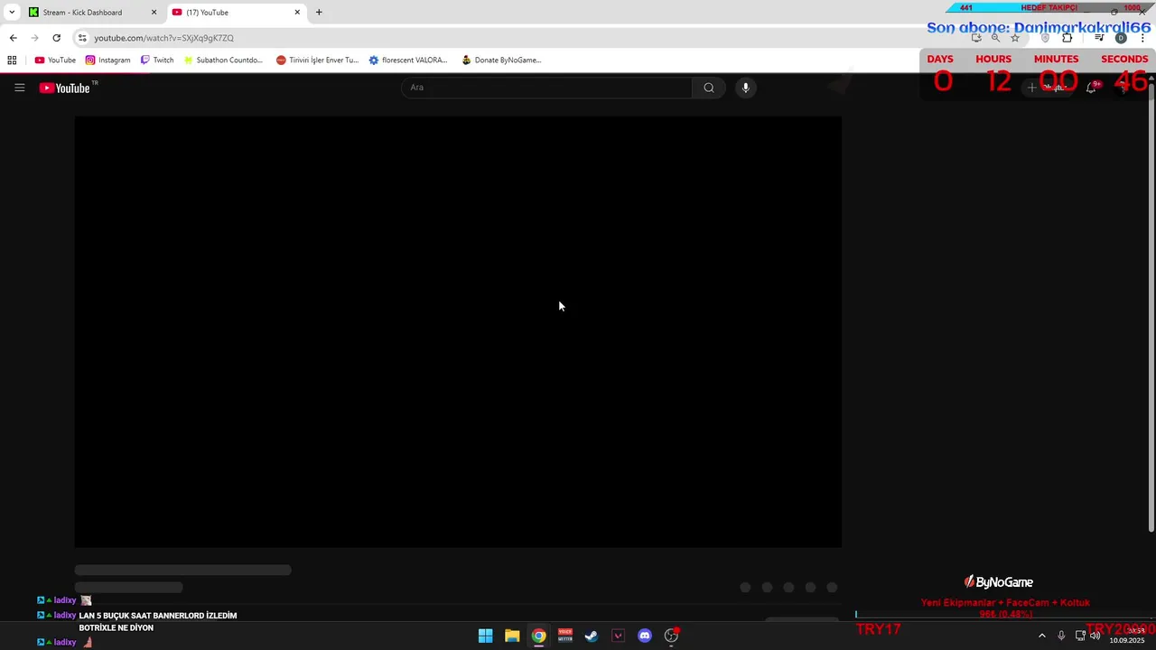Image resolution: width=1156 pixels, height=650 pixels.
Task: Start voice search with the microphone icon
Action: coord(745,88)
